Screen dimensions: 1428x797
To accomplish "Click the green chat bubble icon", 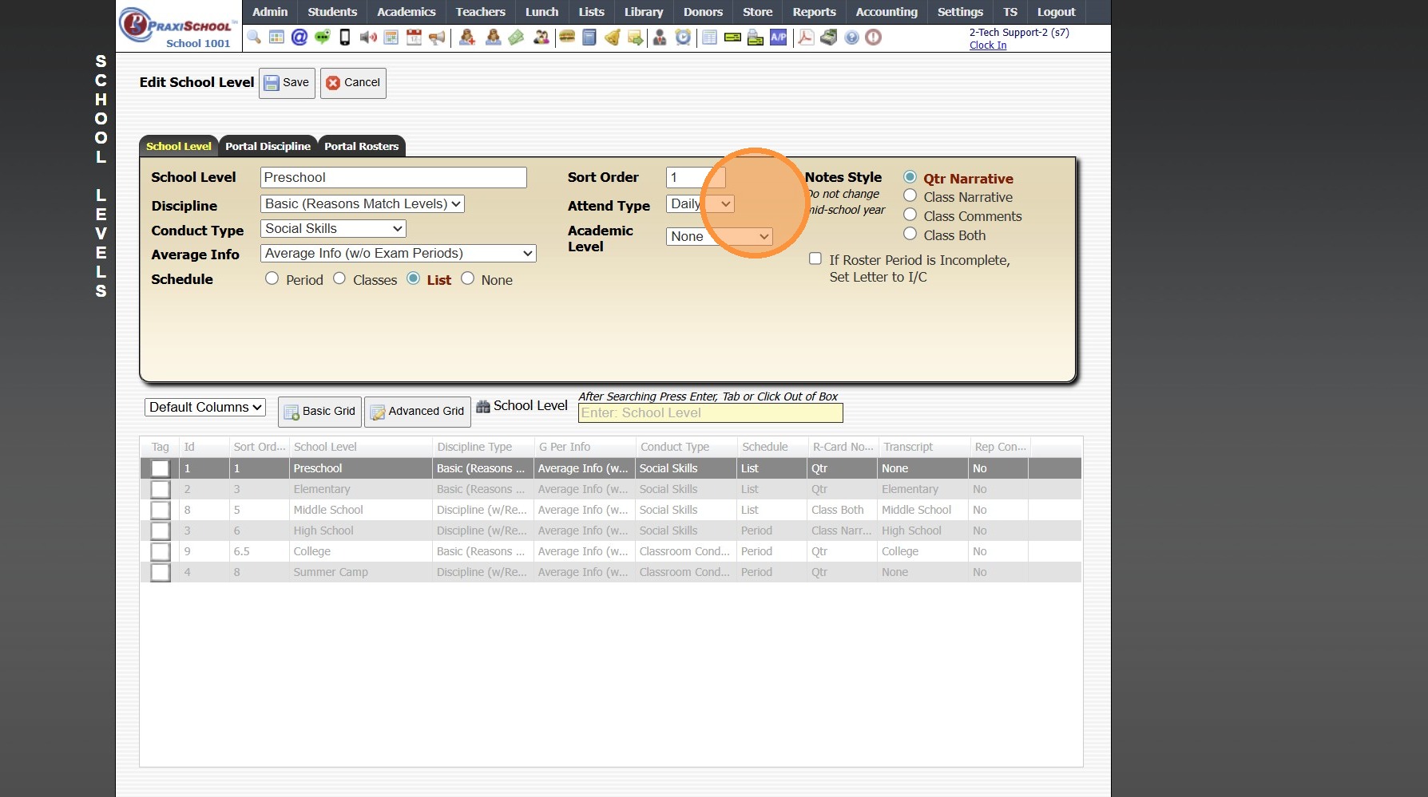I will click(x=323, y=37).
